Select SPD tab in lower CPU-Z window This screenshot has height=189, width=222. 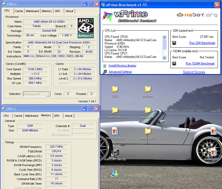[x=57, y=116]
